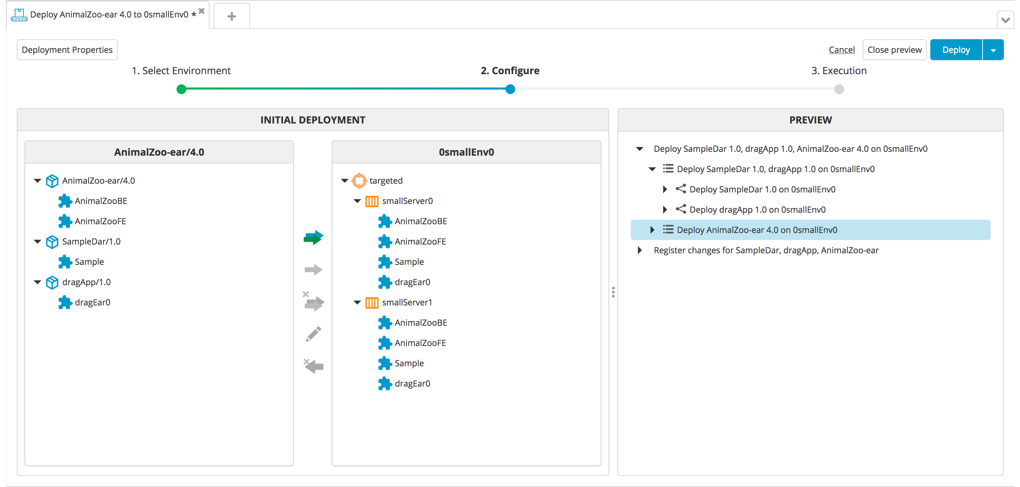
Task: Click the Configure step blue marker
Action: coord(510,90)
